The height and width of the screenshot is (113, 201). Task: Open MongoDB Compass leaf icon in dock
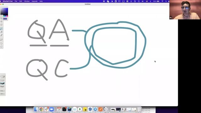(x=80, y=109)
